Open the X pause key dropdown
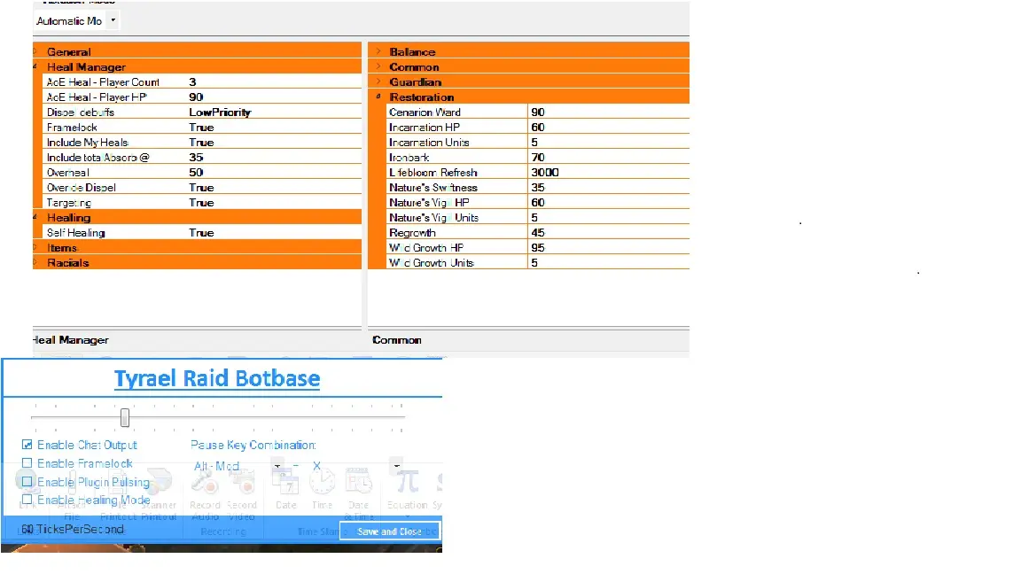The image size is (1021, 574). coord(395,466)
